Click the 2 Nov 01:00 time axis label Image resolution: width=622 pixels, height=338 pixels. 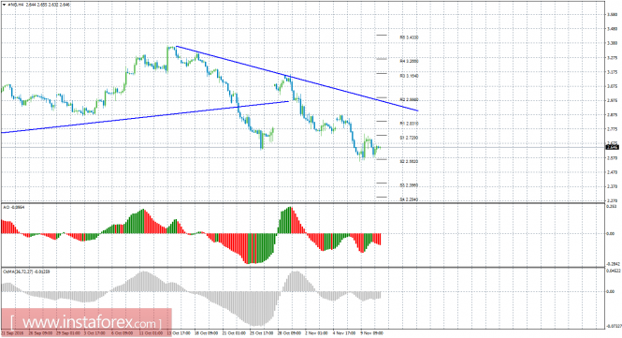tap(316, 333)
